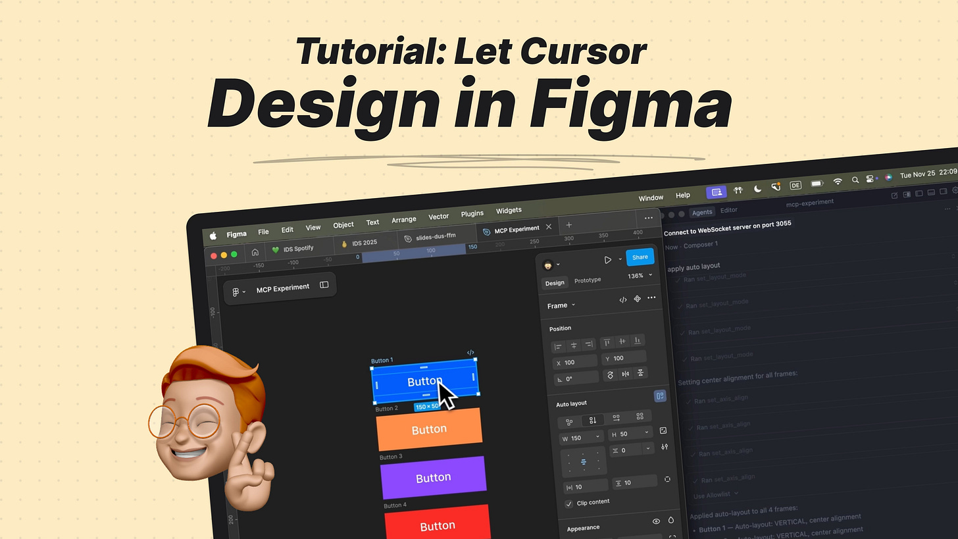Screen dimensions: 958x539
Task: Click the code icon above the Button 1 frame
Action: 470,353
